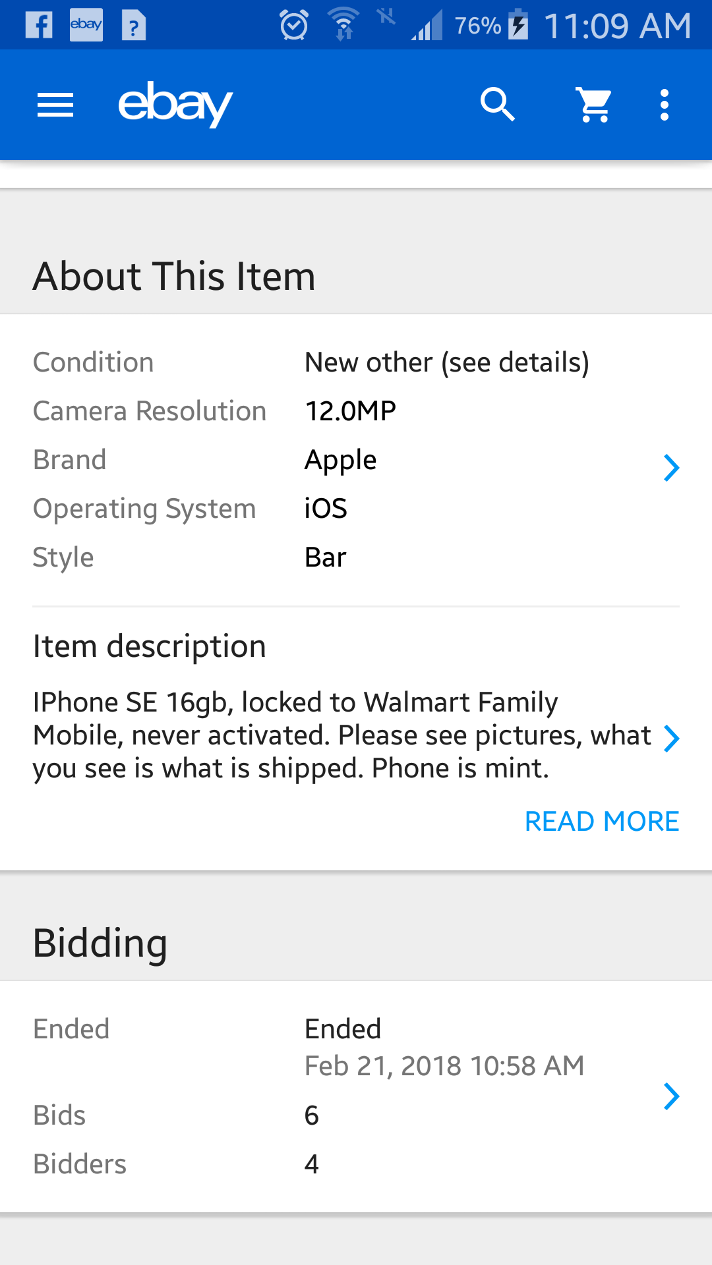Tap the question mark notification icon
712x1265 pixels.
tap(134, 26)
